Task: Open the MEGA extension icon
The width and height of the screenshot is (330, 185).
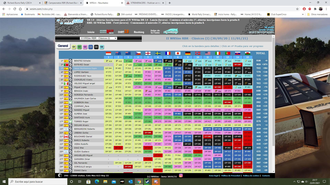Action: point(310,9)
